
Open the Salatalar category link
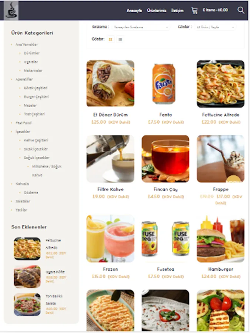point(23,201)
